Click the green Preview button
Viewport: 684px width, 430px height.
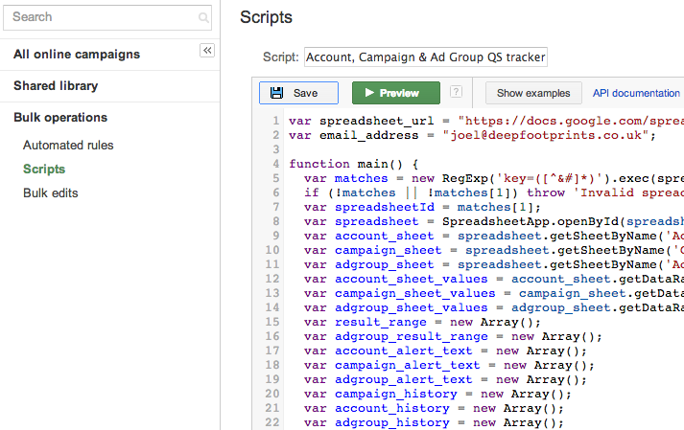pyautogui.click(x=396, y=93)
